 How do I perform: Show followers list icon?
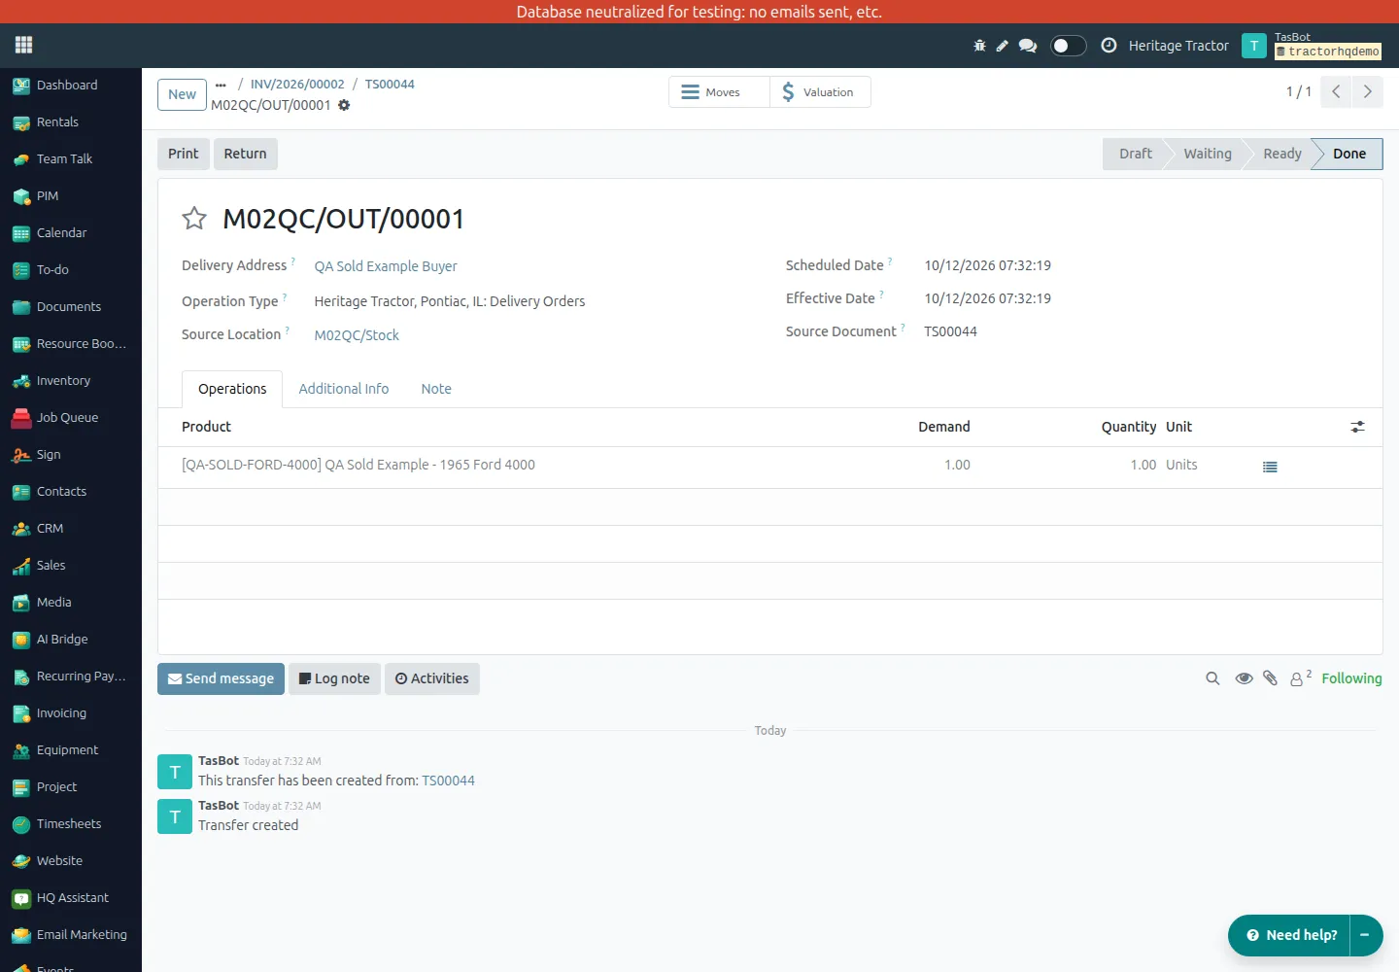click(x=1300, y=678)
